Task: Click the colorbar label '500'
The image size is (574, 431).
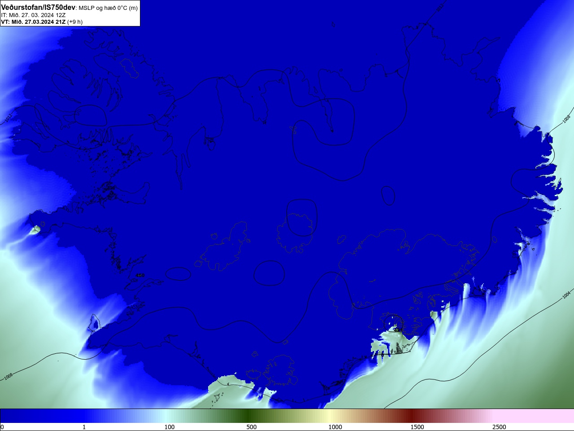Action: pyautogui.click(x=252, y=427)
